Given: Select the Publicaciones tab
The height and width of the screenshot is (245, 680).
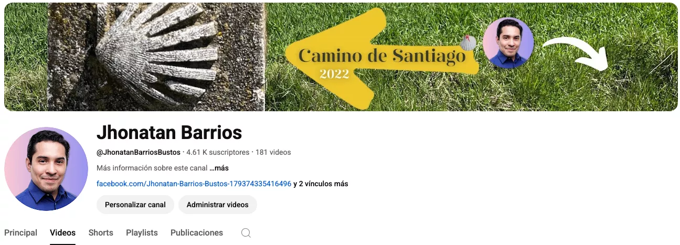Looking at the screenshot, I should pyautogui.click(x=197, y=232).
